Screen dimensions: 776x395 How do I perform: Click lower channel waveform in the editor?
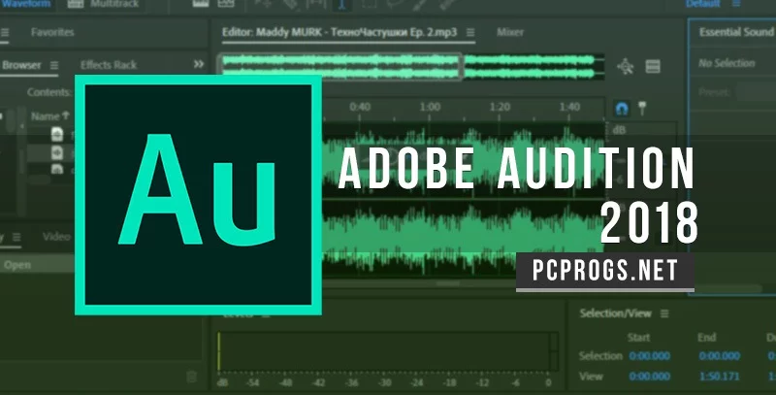pyautogui.click(x=464, y=238)
